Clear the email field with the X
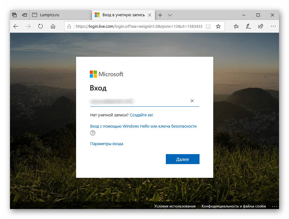 point(192,101)
